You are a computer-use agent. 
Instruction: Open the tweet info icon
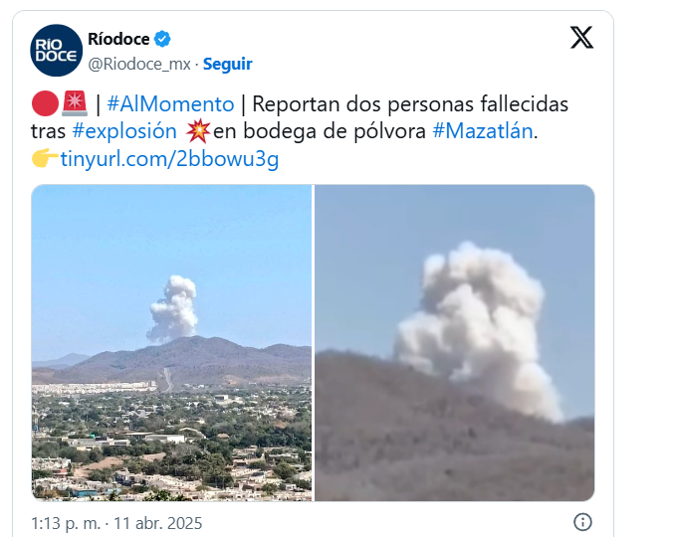(x=582, y=522)
